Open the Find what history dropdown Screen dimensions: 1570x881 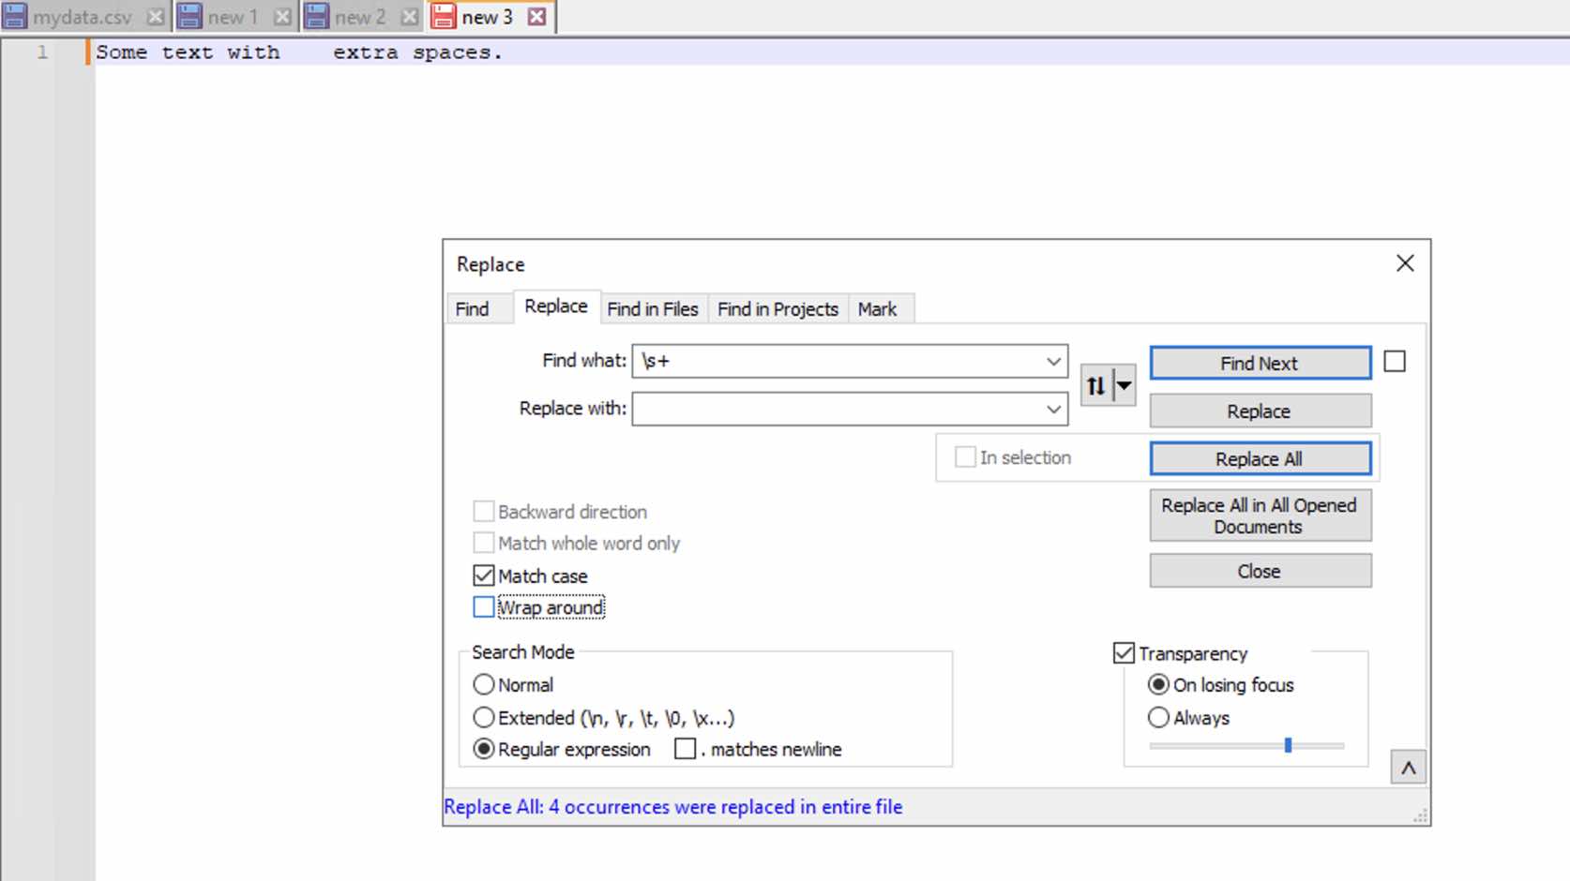pyautogui.click(x=1052, y=361)
